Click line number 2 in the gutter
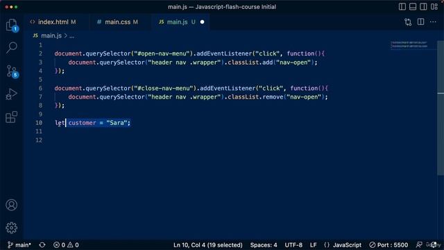444x250 pixels. coord(40,53)
